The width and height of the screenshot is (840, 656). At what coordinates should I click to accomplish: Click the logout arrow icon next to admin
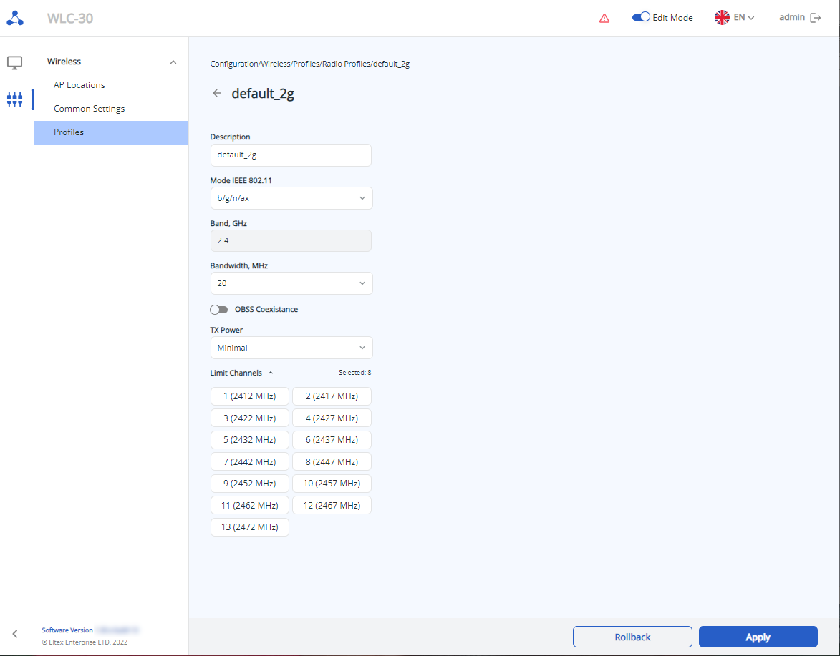pos(816,18)
